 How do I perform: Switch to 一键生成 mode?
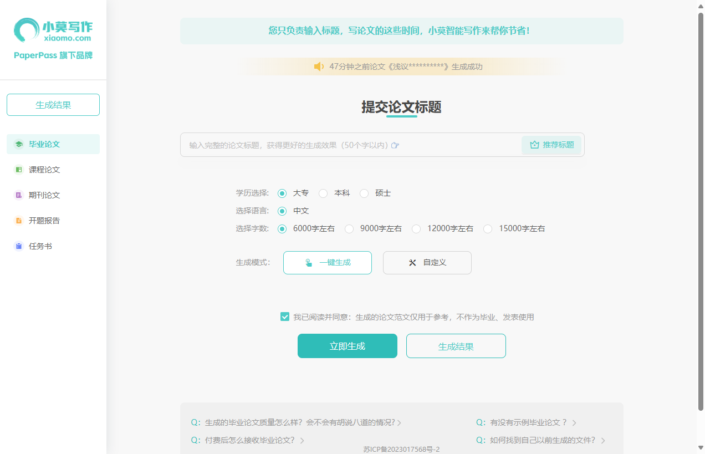pyautogui.click(x=327, y=262)
